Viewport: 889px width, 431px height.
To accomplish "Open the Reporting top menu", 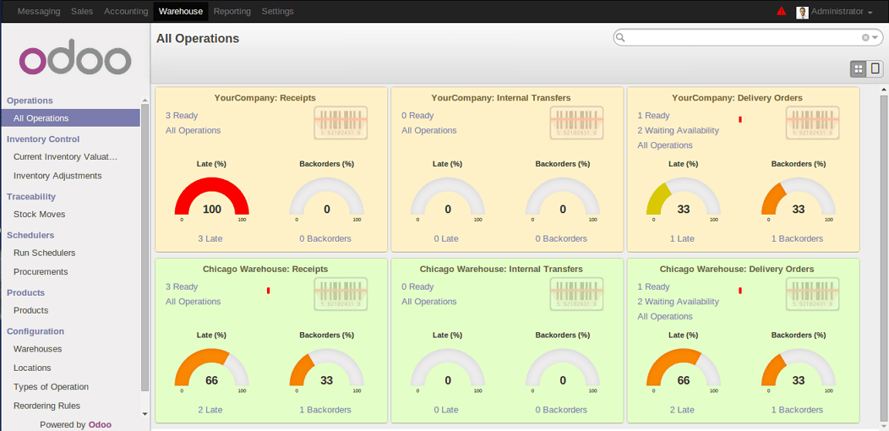I will 232,12.
